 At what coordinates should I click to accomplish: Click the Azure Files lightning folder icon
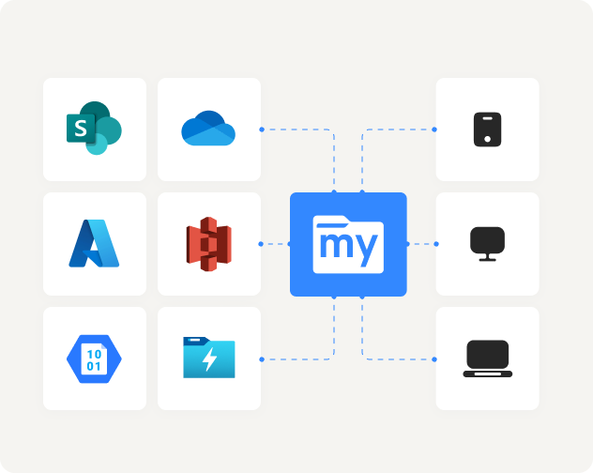pos(208,359)
